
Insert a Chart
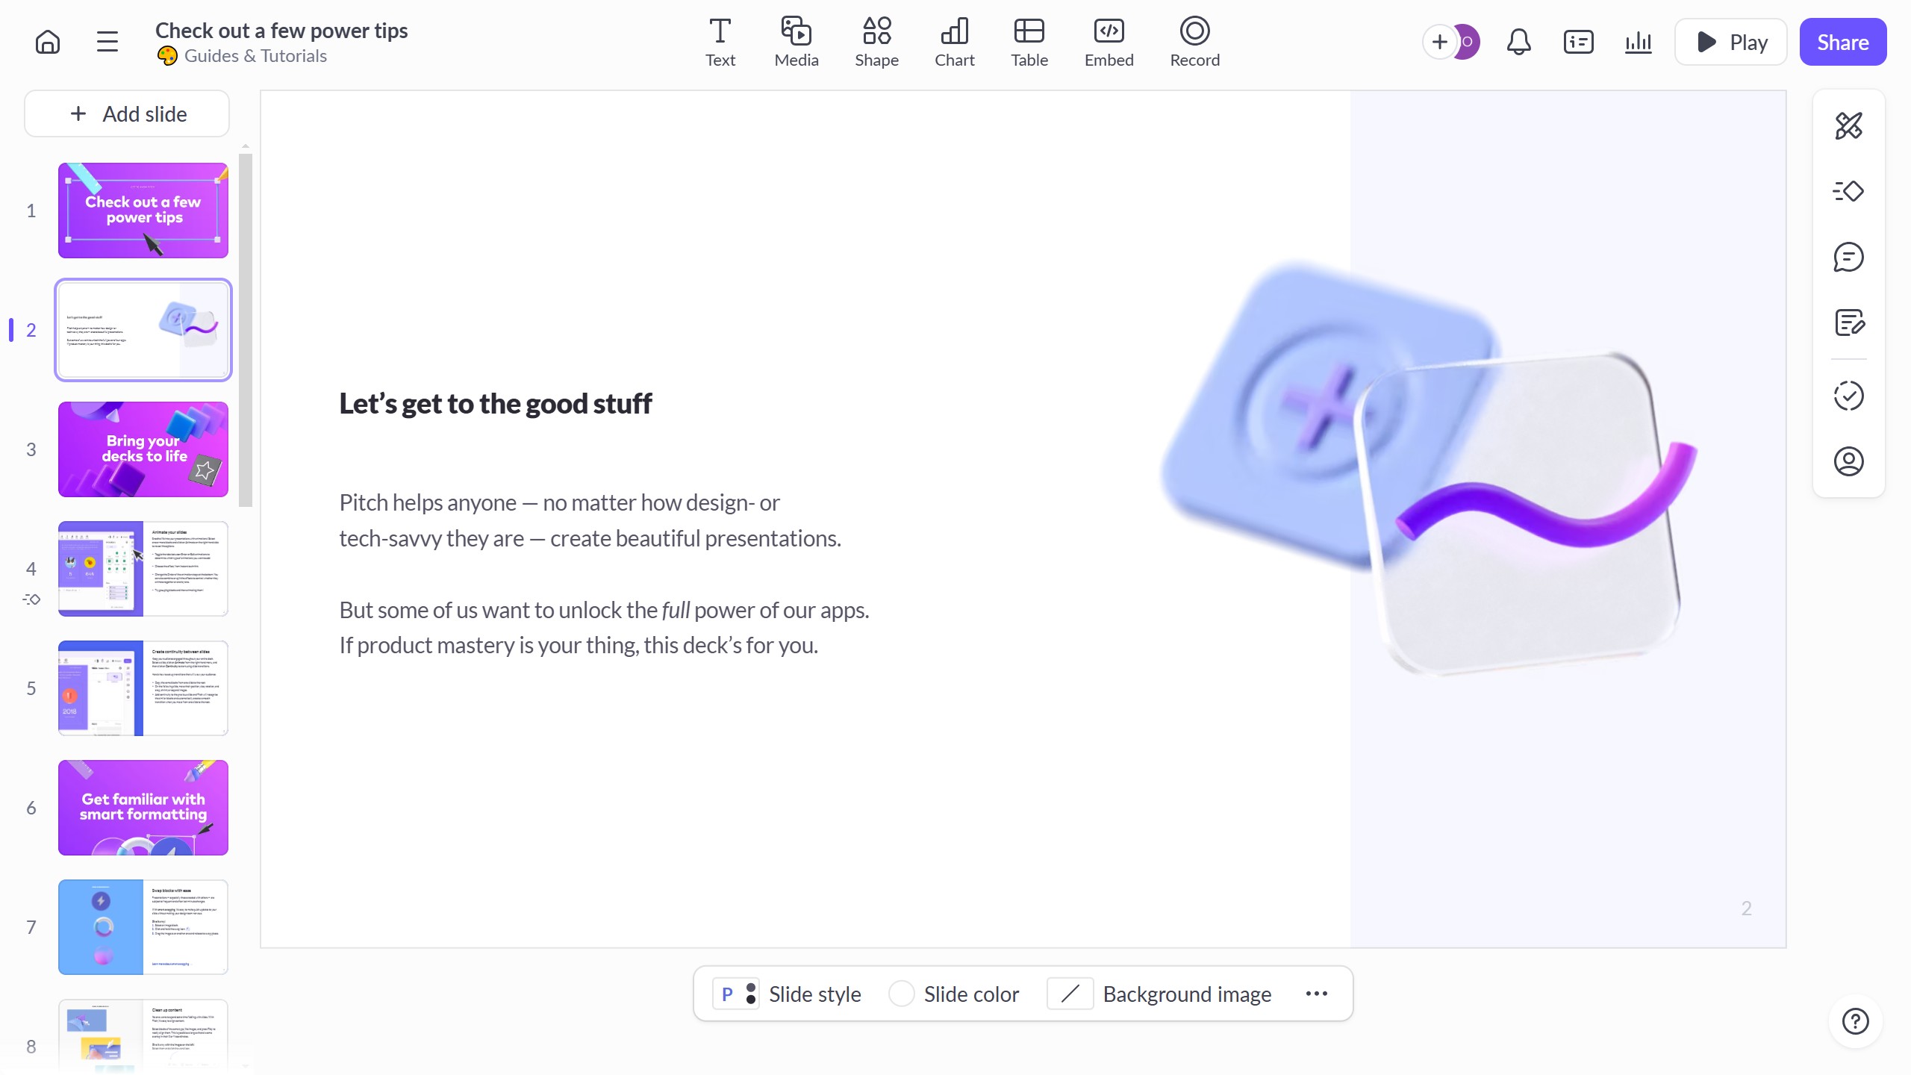[x=955, y=43]
